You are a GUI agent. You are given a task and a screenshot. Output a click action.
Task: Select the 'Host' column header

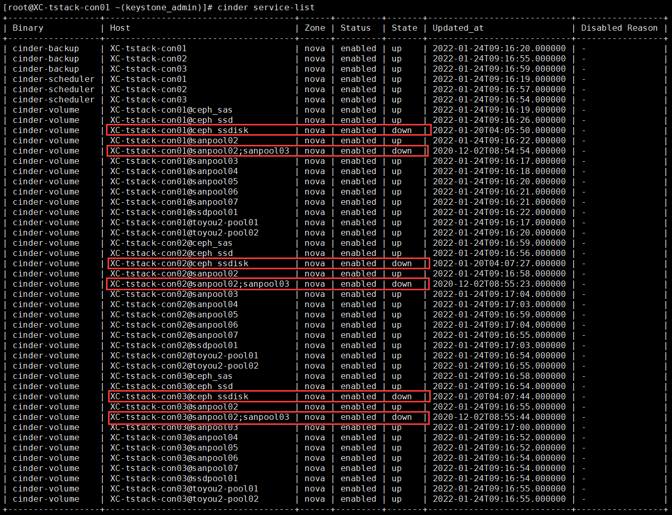pyautogui.click(x=120, y=28)
